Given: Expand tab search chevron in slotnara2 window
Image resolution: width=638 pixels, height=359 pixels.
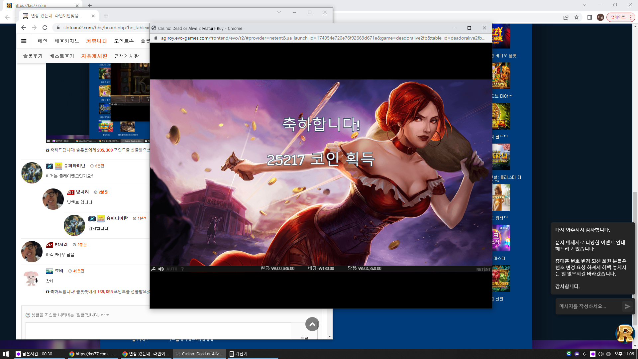Looking at the screenshot, I should pos(279,12).
